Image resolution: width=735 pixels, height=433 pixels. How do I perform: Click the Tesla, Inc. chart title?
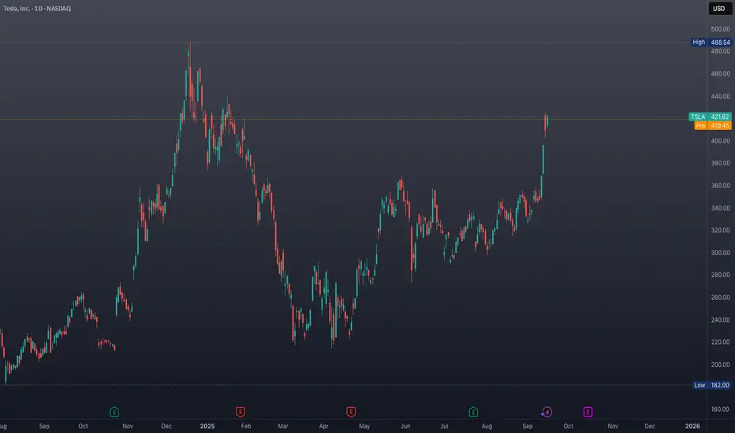pos(38,9)
